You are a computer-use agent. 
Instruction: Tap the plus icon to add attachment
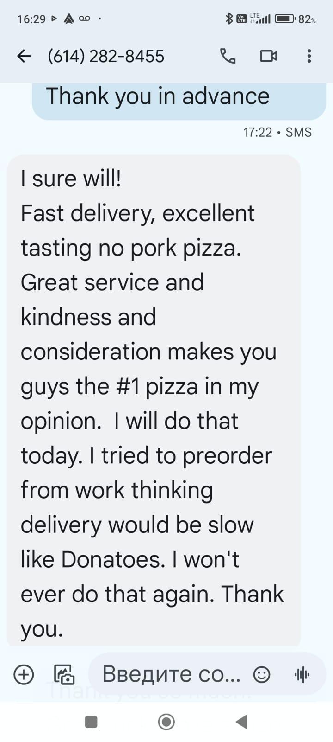[x=24, y=674]
